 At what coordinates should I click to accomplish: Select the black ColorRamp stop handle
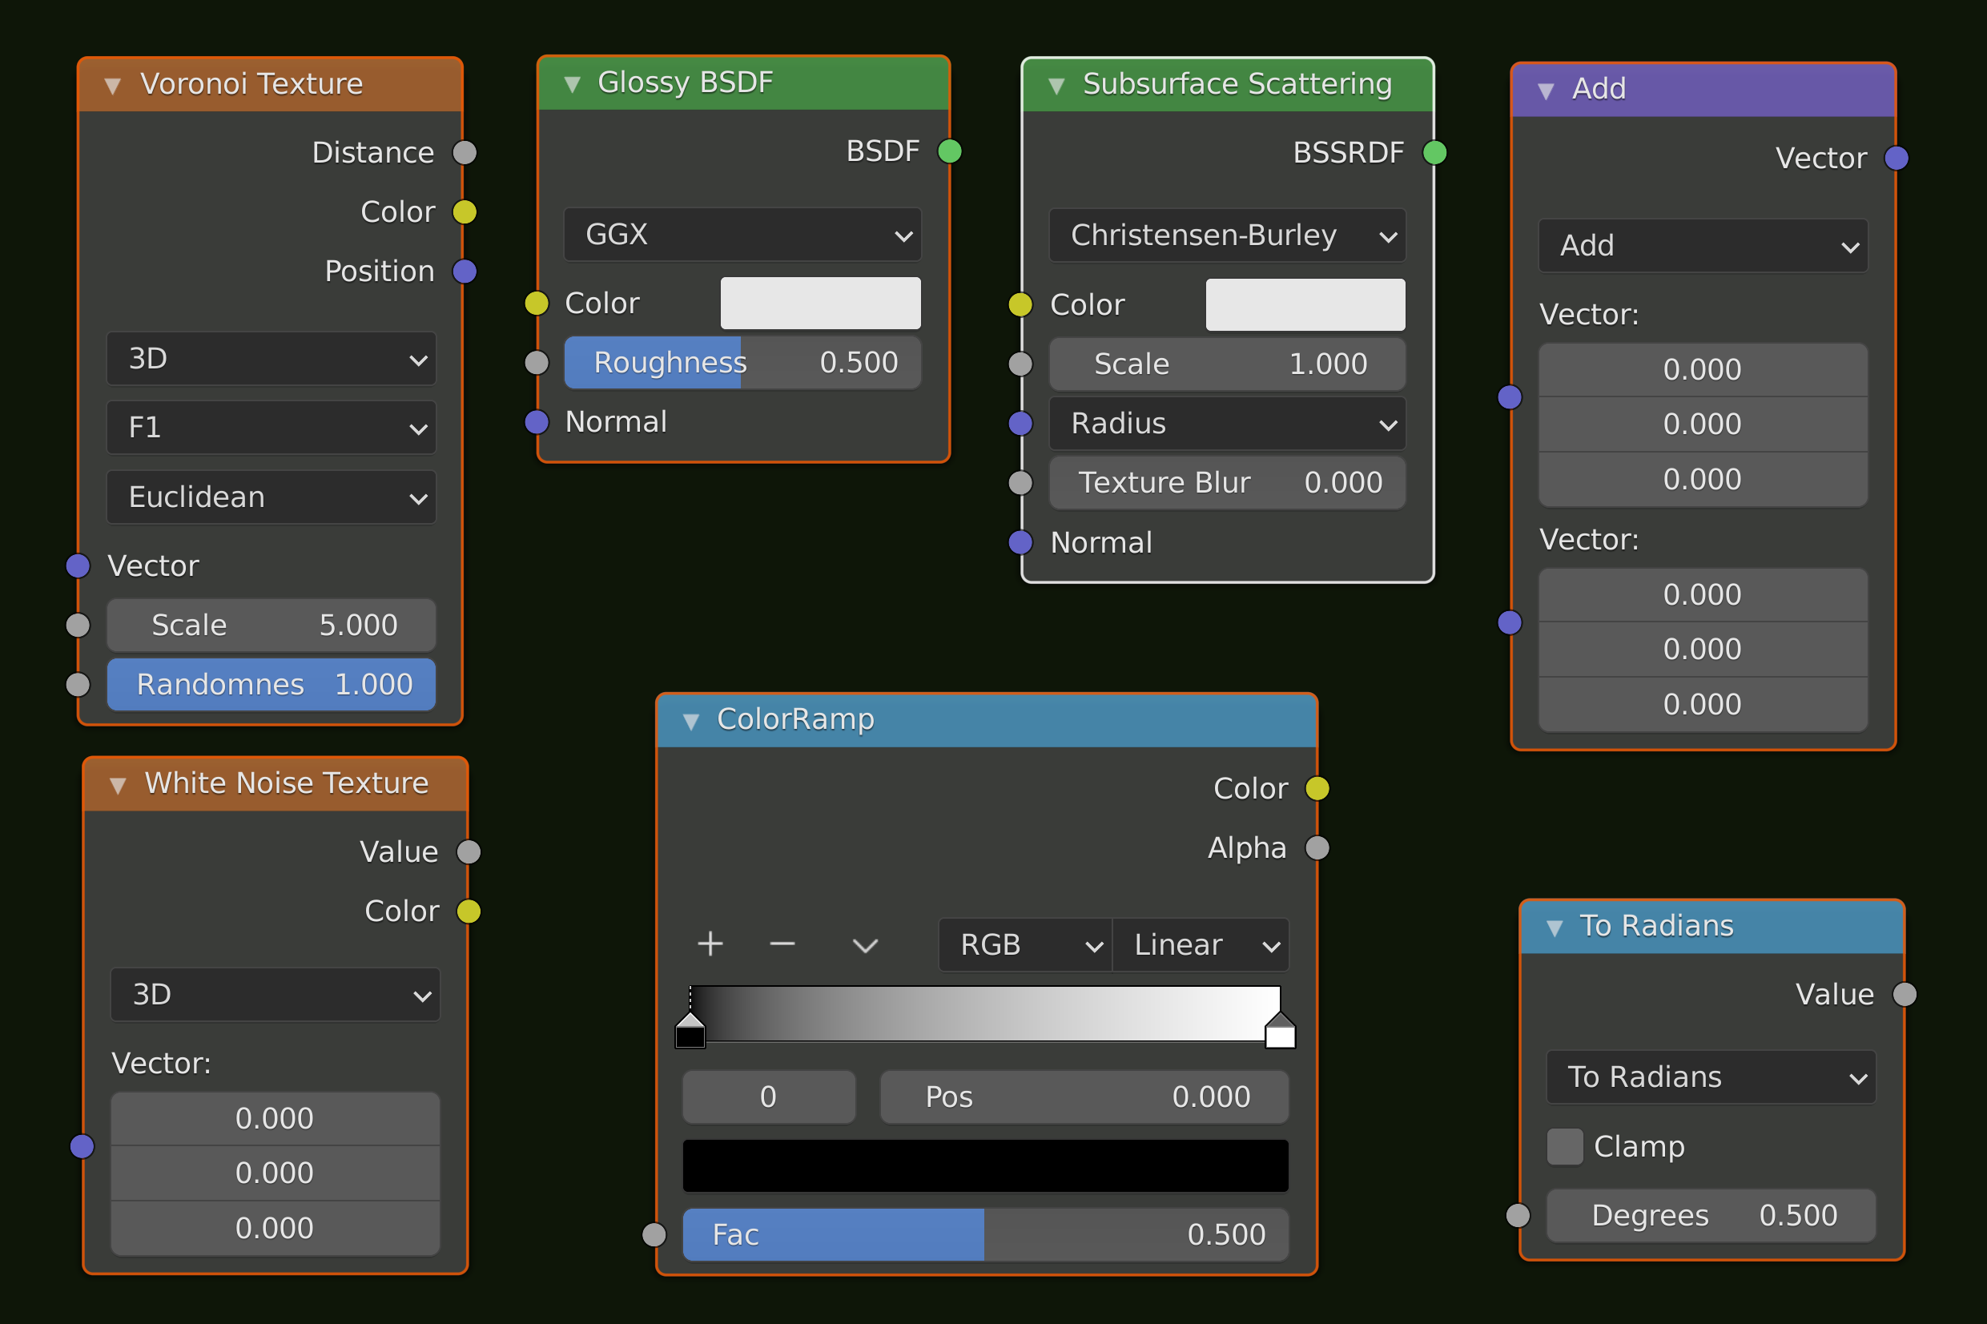[690, 1030]
